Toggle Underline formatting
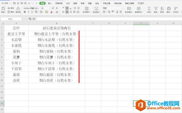The height and width of the screenshot is (113, 182). (32, 12)
